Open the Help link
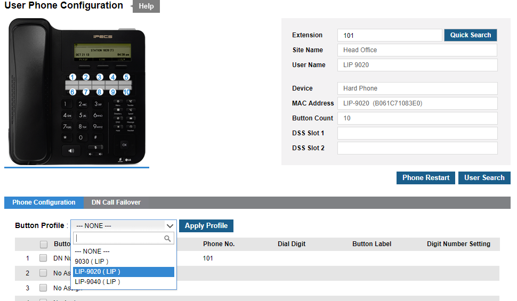The width and height of the screenshot is (517, 301). 146,6
